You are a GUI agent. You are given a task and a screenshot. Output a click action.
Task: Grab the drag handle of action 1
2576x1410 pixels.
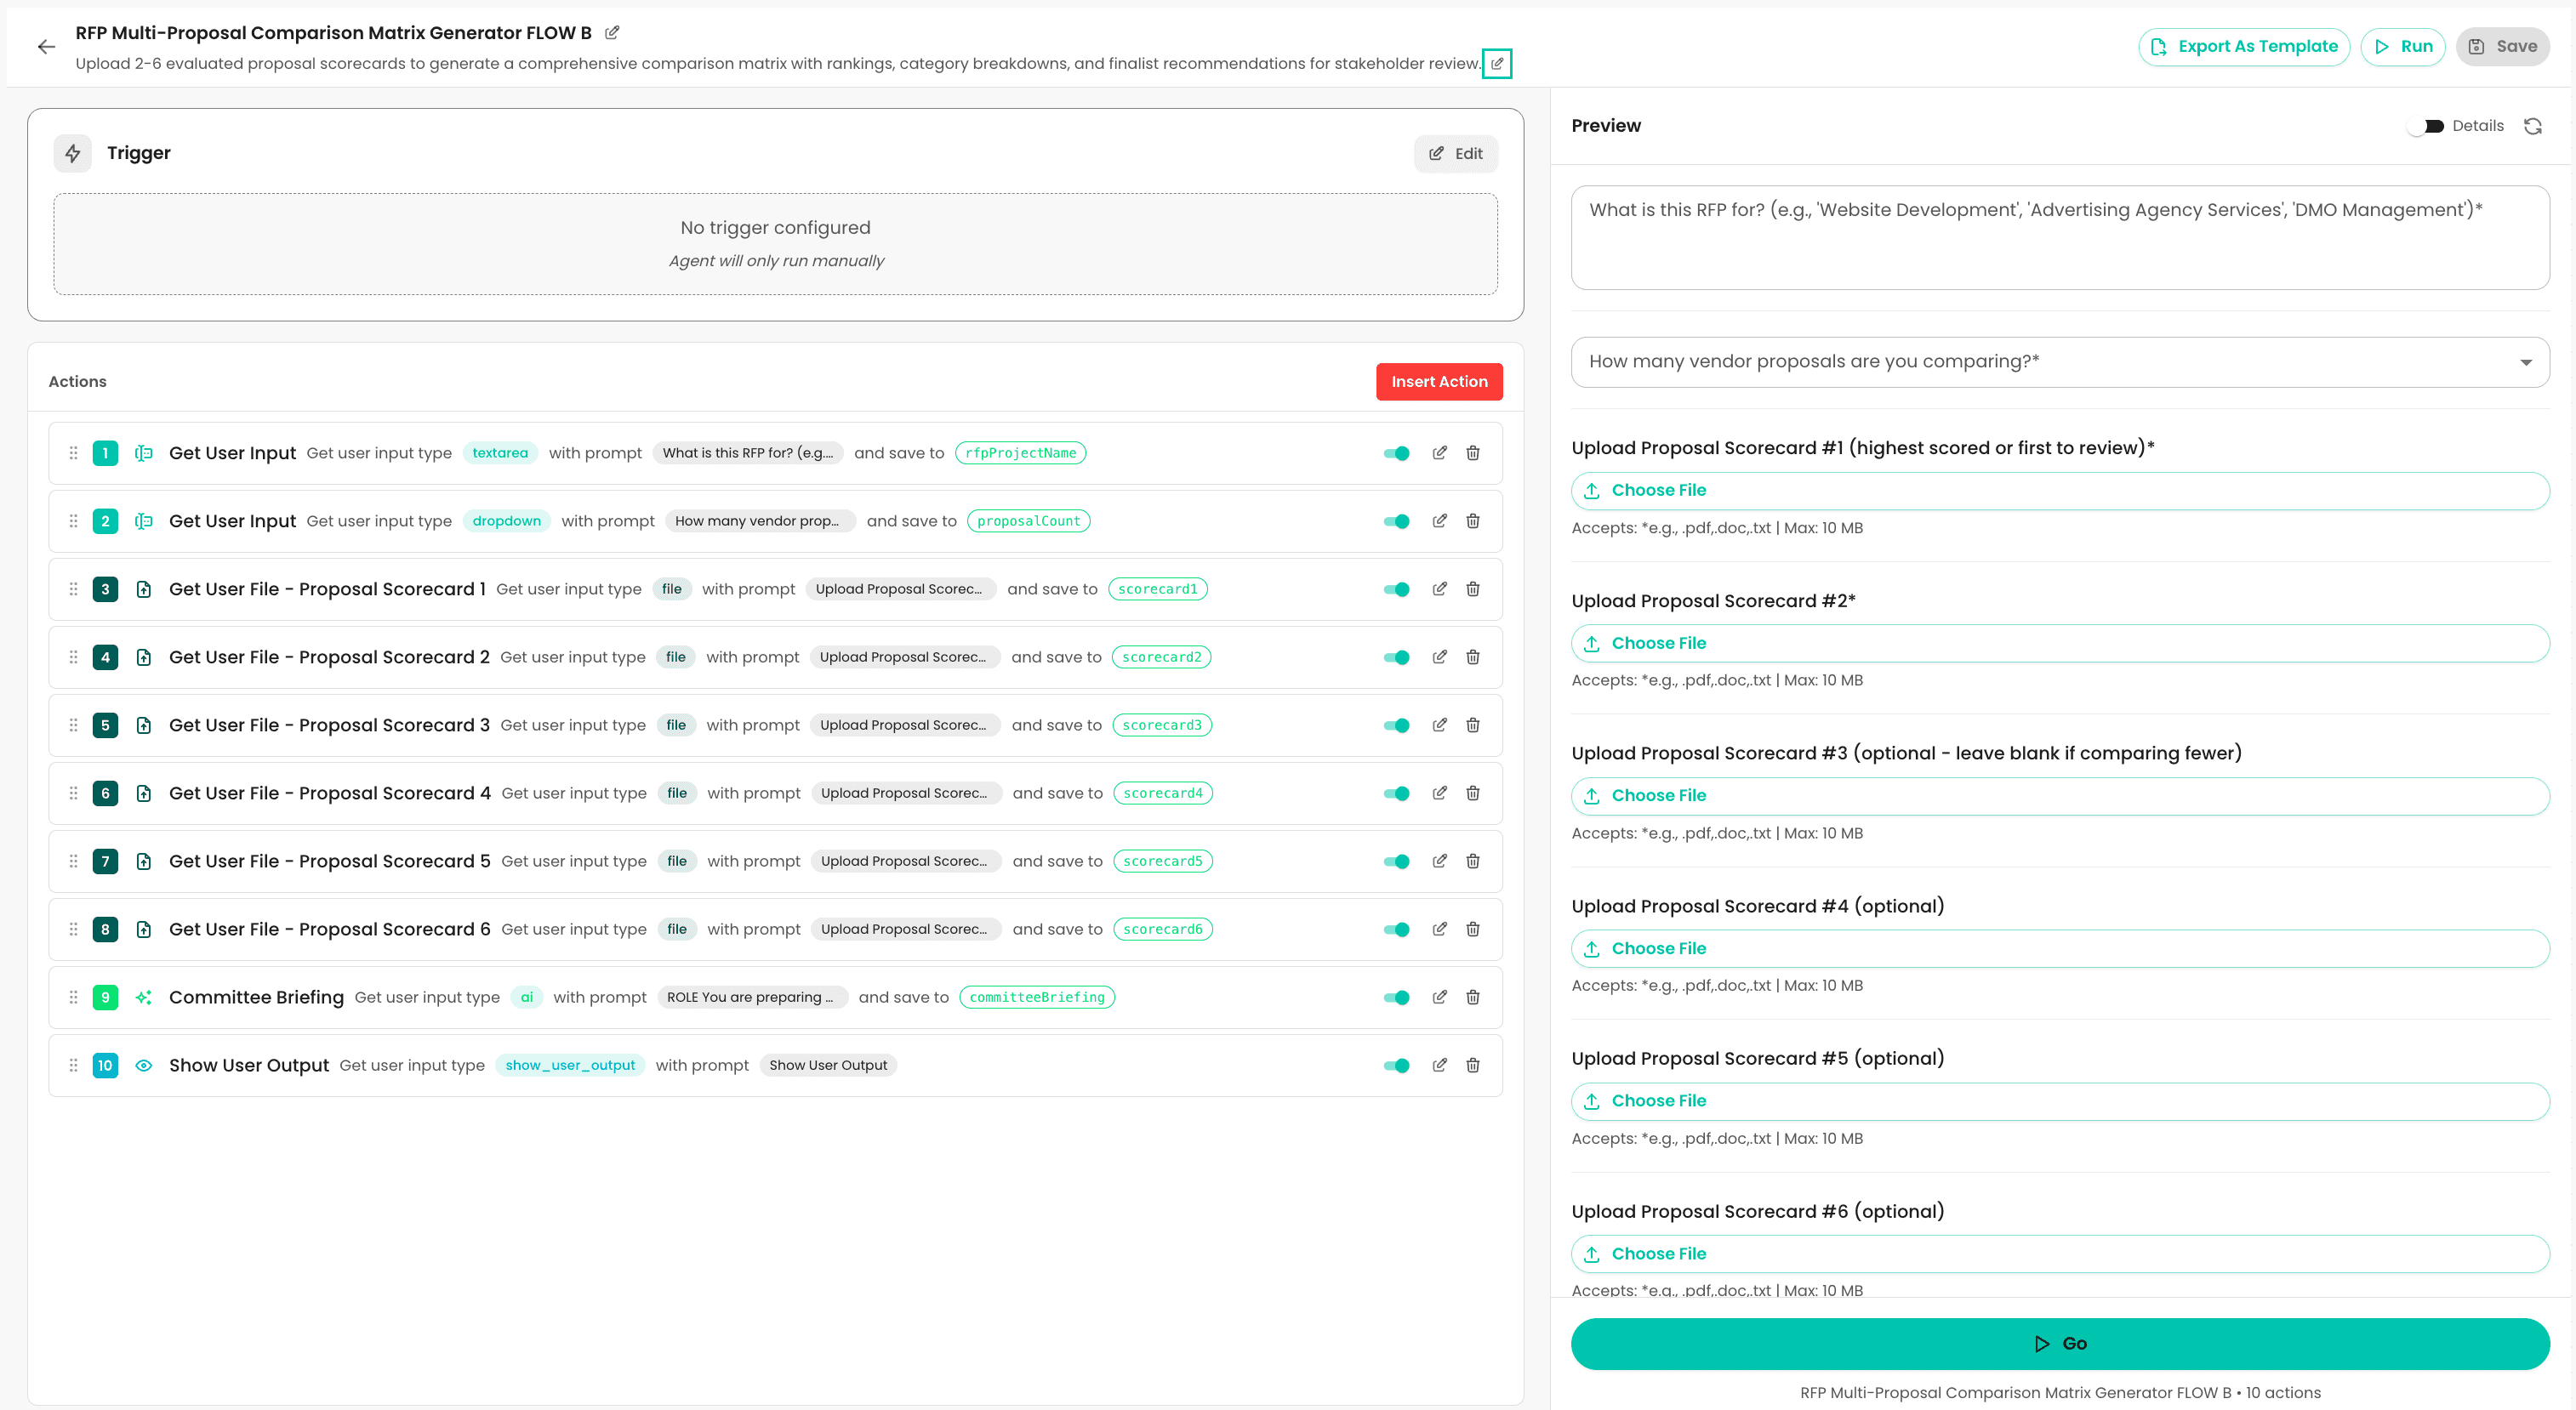click(73, 452)
